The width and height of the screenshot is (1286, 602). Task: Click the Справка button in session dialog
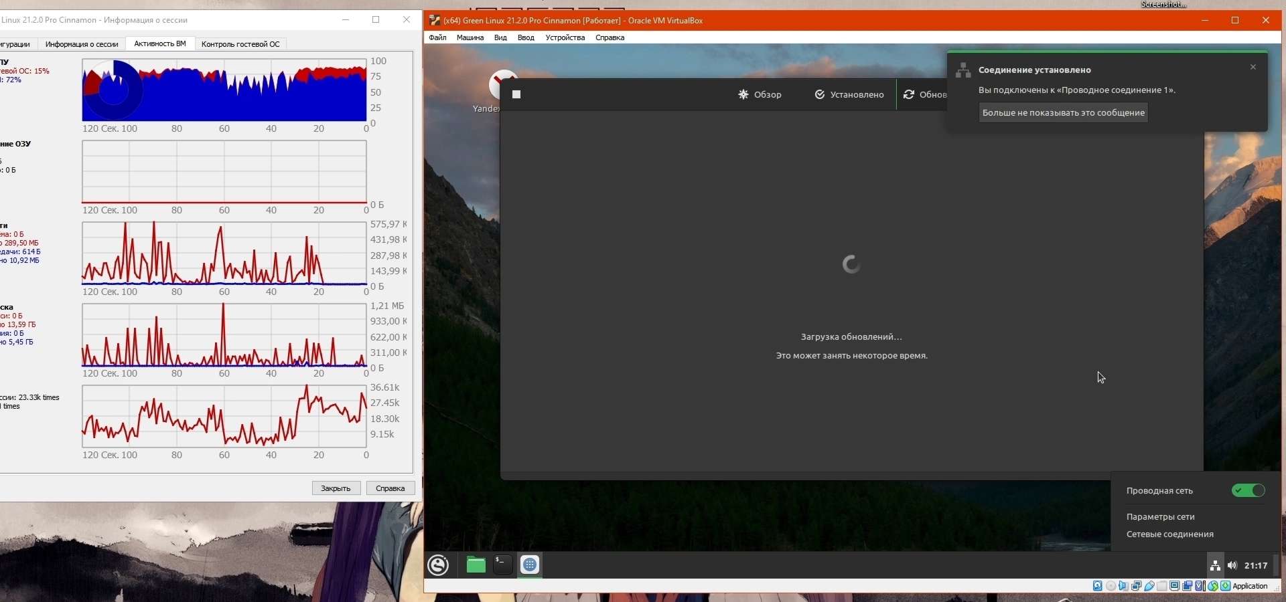(x=390, y=488)
